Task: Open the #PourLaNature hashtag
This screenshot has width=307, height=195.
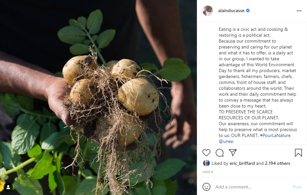Action: click(275, 135)
